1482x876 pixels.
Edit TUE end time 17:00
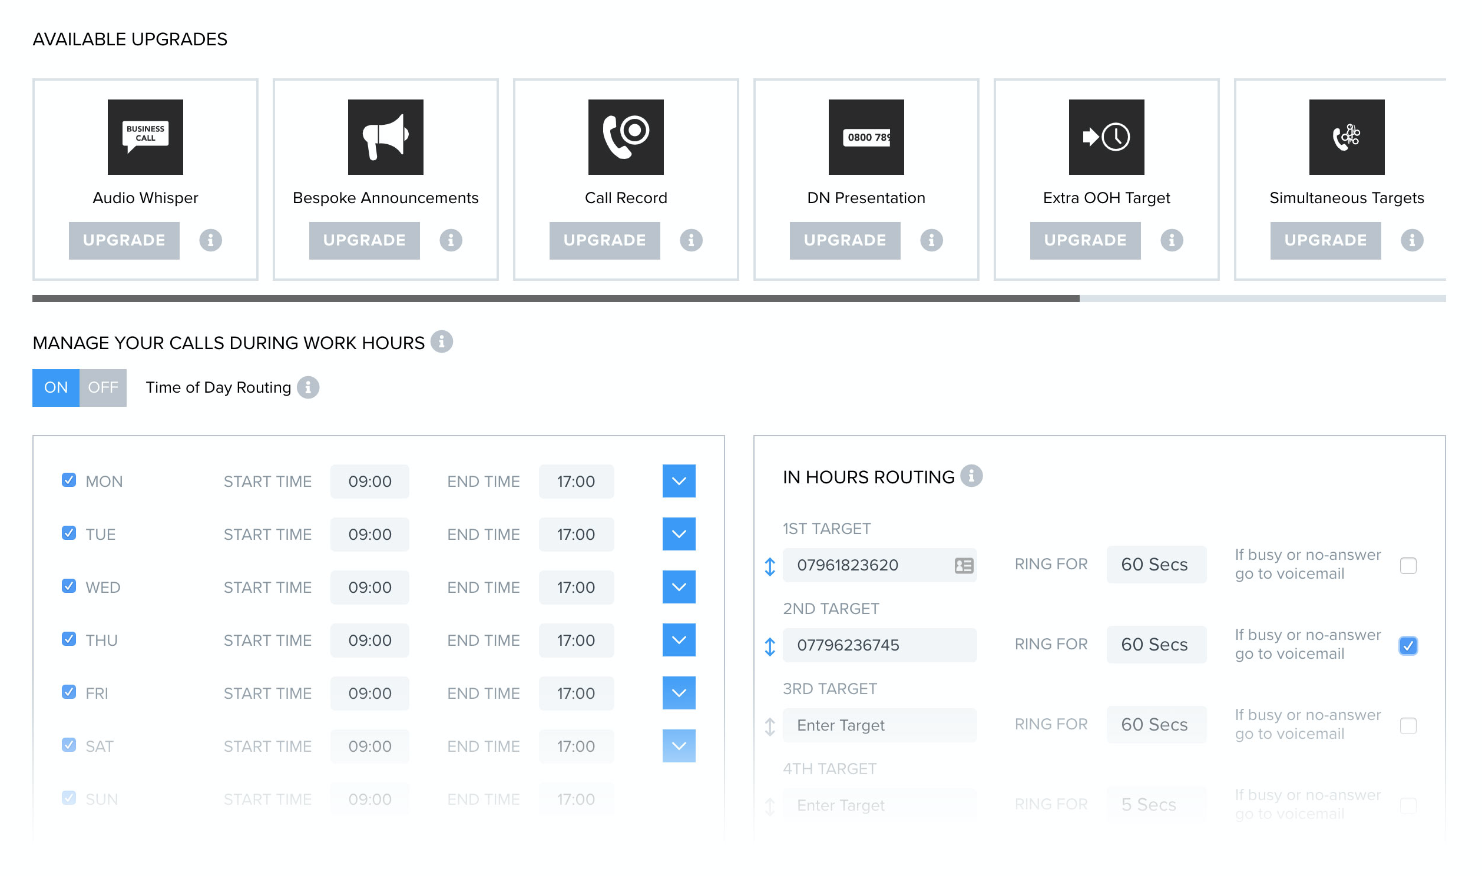576,535
